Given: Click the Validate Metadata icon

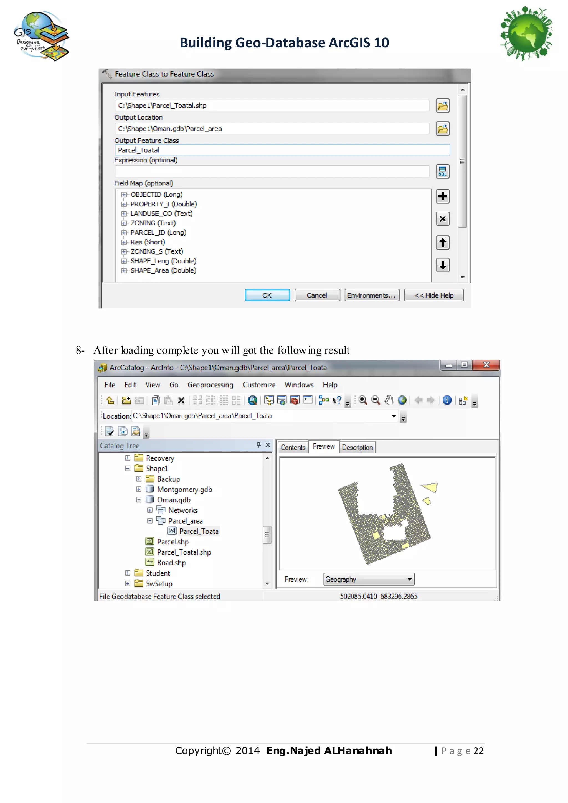Looking at the screenshot, I should point(110,431).
